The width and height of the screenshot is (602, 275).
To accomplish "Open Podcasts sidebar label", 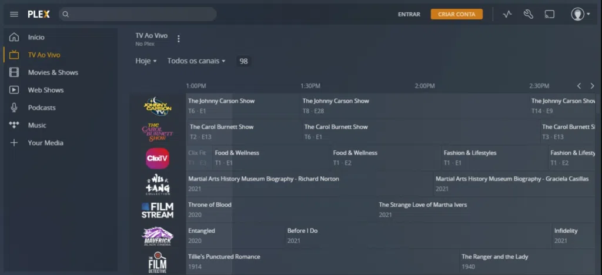I will click(x=42, y=108).
